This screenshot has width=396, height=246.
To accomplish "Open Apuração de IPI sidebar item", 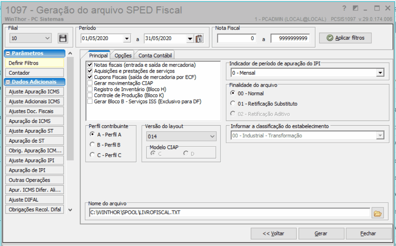I will click(35, 170).
